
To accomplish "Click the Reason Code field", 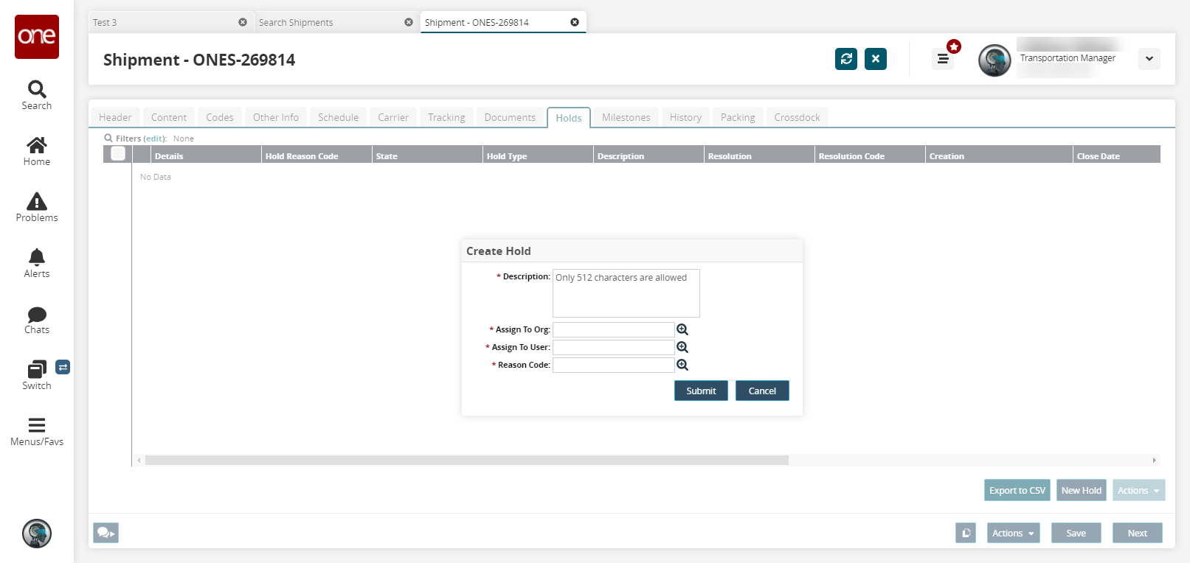I will [x=614, y=365].
